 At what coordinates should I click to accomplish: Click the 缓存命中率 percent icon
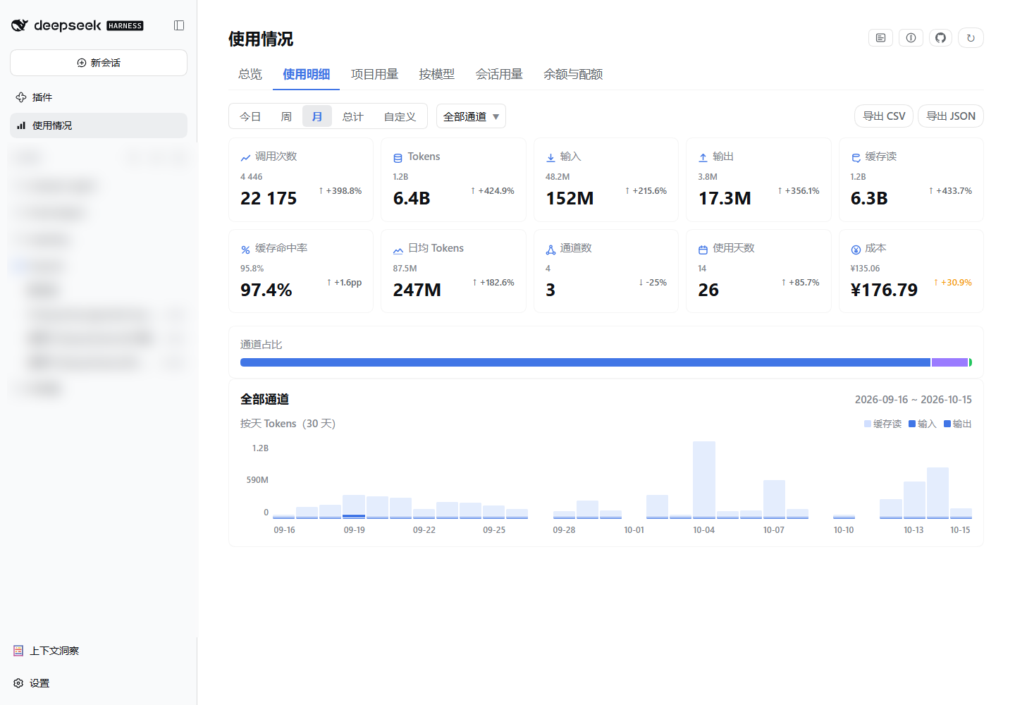tap(245, 250)
